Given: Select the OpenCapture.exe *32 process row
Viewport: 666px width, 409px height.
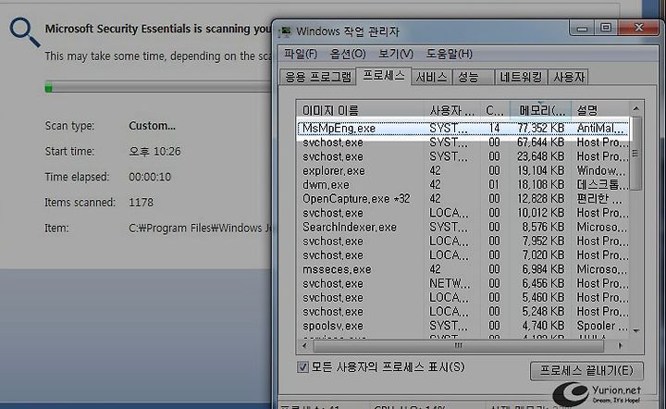Looking at the screenshot, I should pos(463,199).
